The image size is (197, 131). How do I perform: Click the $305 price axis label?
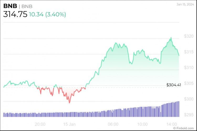[188, 83]
